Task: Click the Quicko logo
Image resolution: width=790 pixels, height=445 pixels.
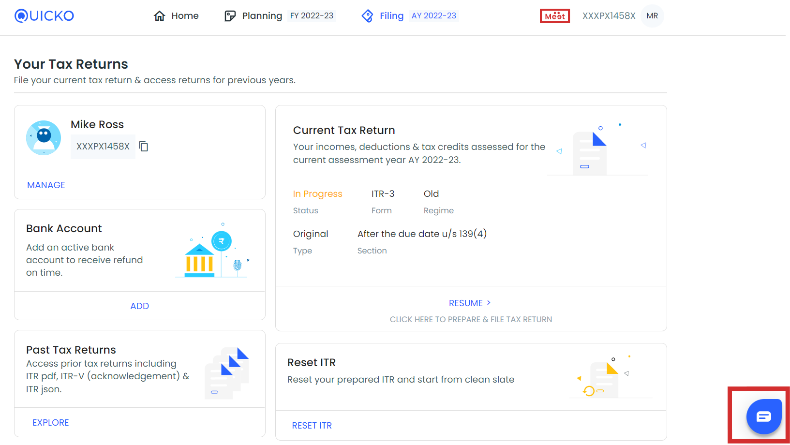Action: (x=44, y=16)
